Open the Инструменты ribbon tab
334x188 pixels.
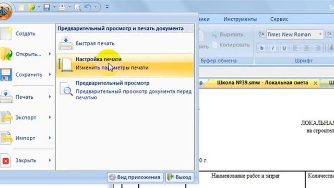pyautogui.click(x=240, y=19)
